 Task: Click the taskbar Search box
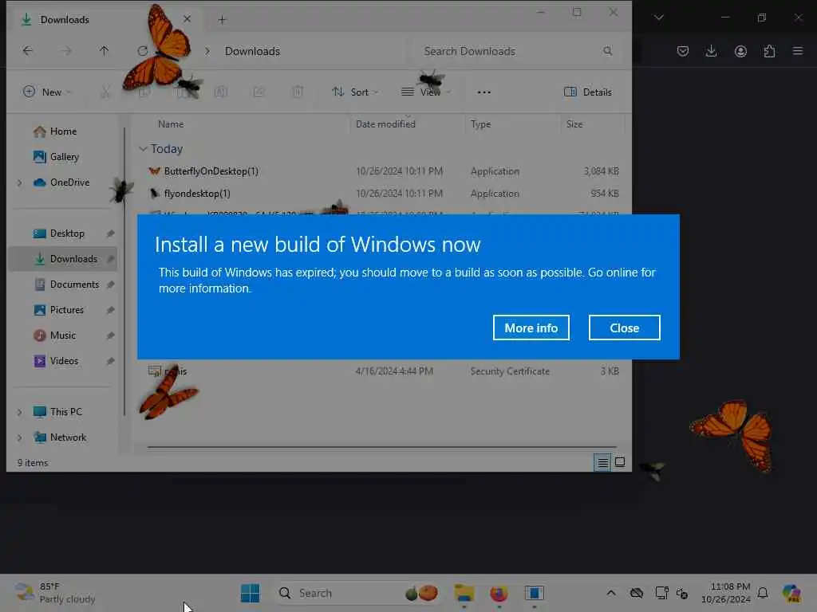[357, 593]
